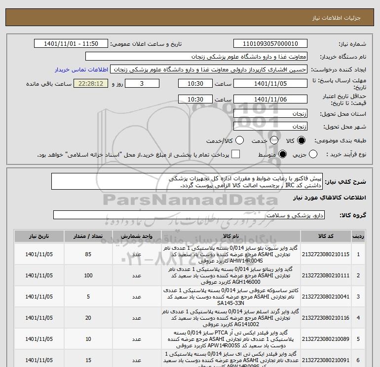The image size is (380, 367).
Task: Click the تاریخ نیاز column header
Action: click(x=39, y=236)
